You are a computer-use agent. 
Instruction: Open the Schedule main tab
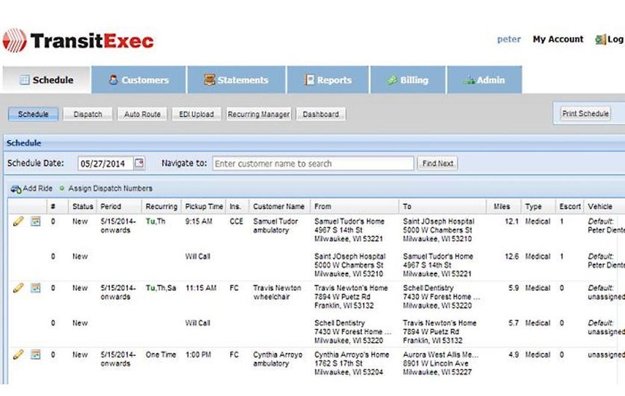47,79
